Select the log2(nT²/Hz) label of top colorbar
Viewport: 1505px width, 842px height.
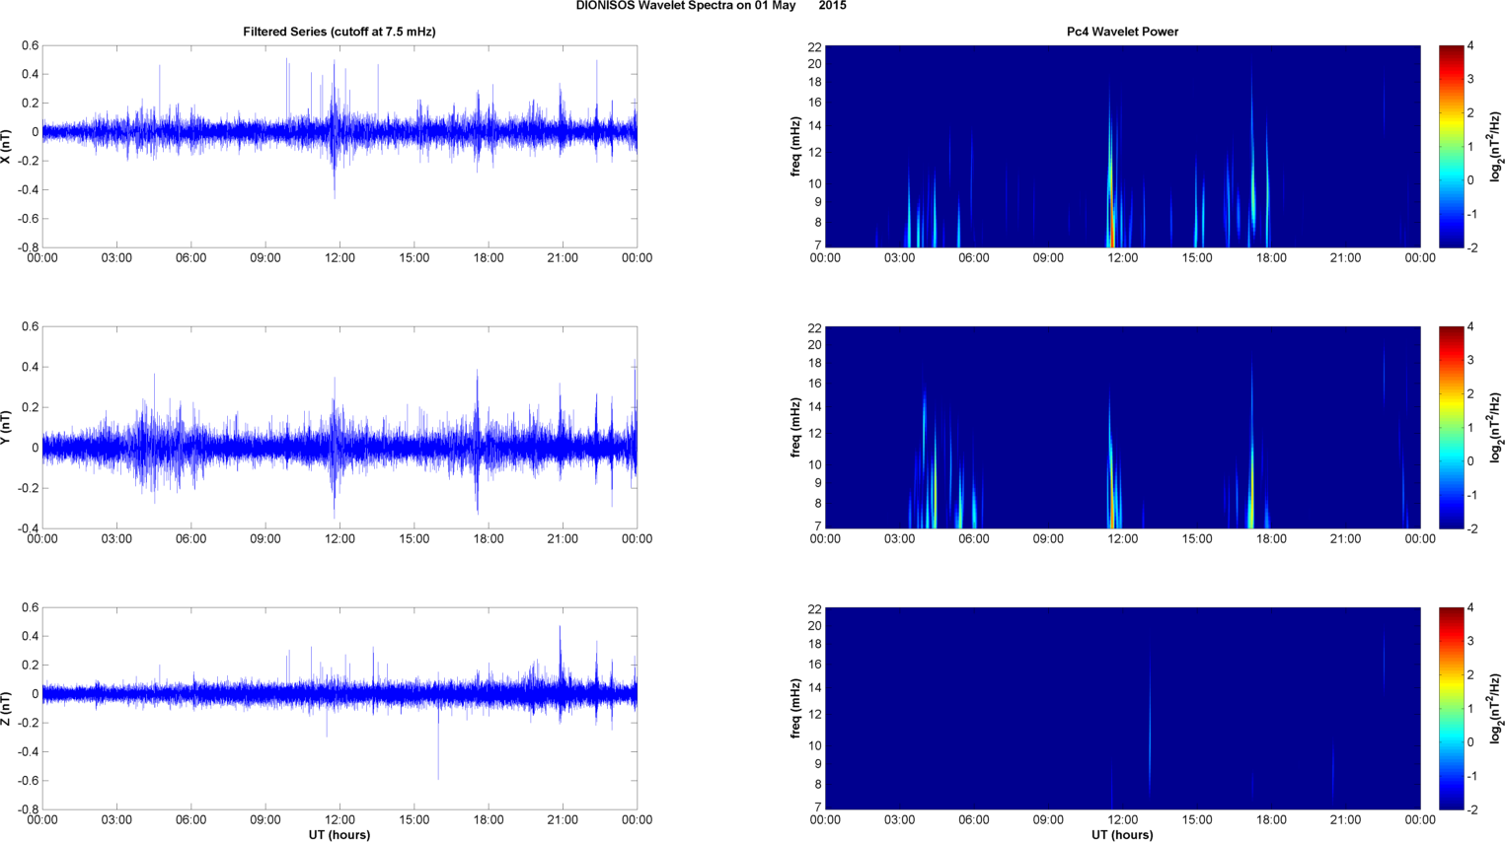1496,147
